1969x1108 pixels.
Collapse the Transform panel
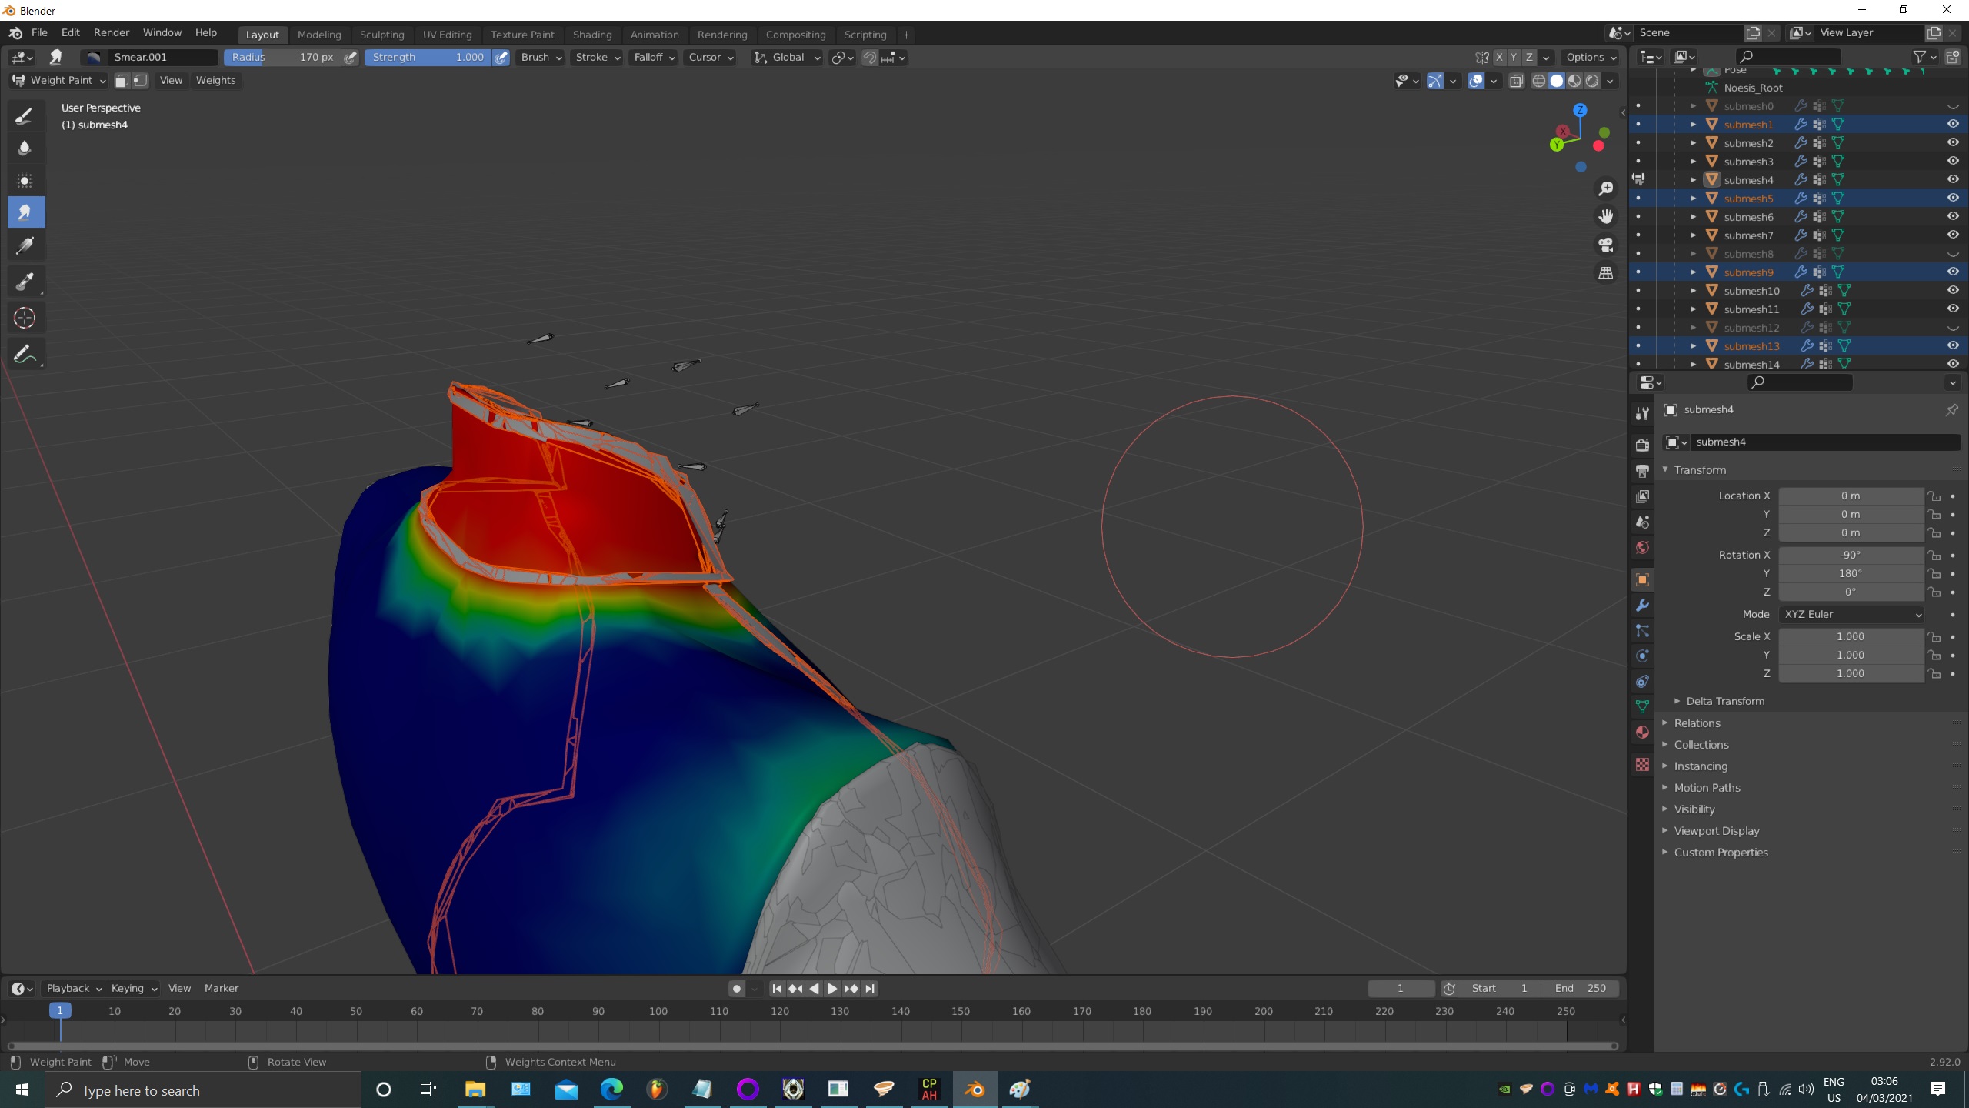1700,470
